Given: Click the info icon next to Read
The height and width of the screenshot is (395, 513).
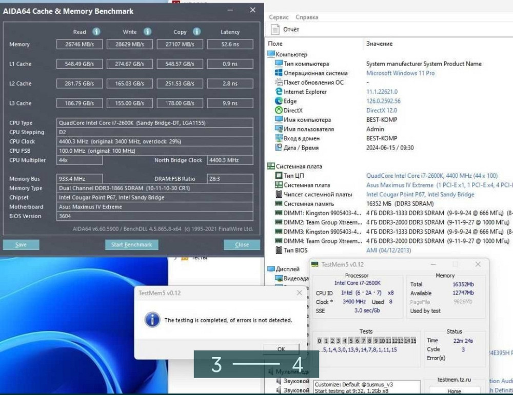Looking at the screenshot, I should 96,31.
